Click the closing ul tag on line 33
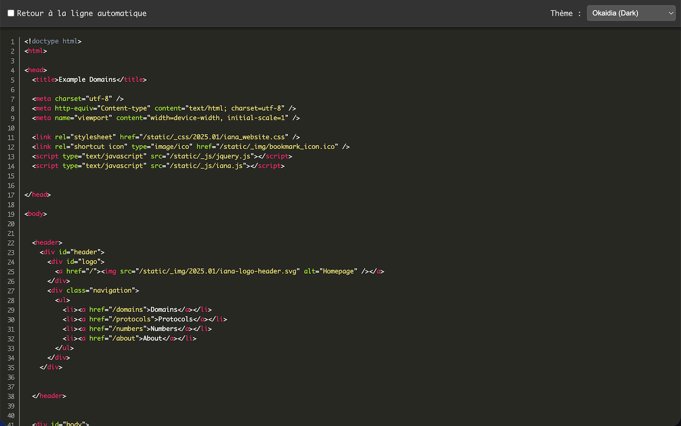 (x=64, y=348)
